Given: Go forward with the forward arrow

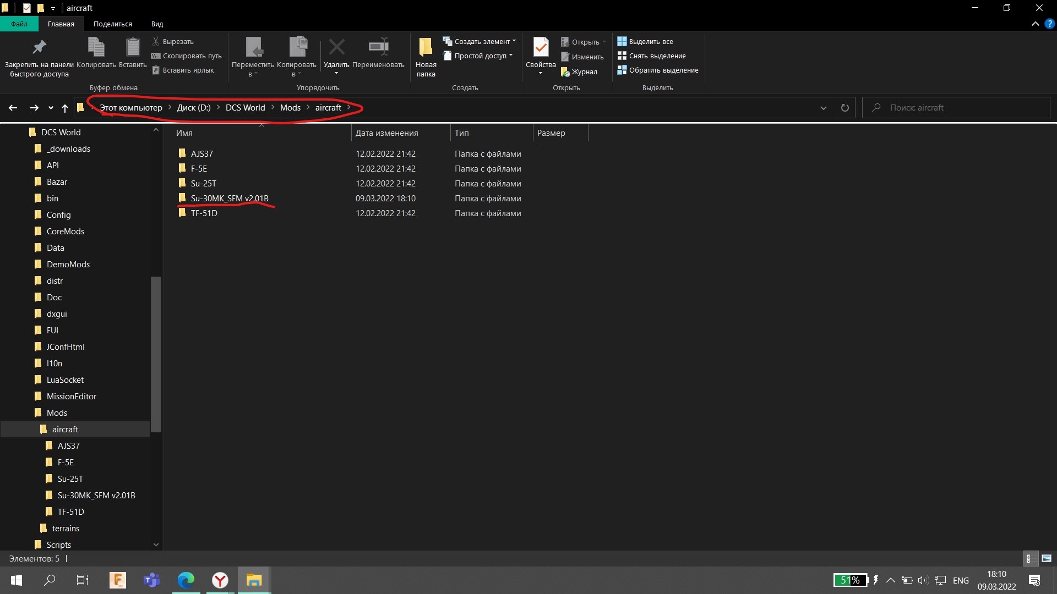Looking at the screenshot, I should (x=34, y=108).
